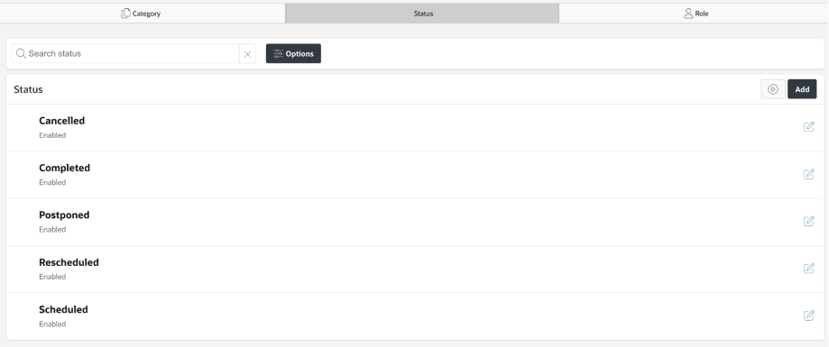
Task: Edit the Postponed status
Action: [x=808, y=221]
